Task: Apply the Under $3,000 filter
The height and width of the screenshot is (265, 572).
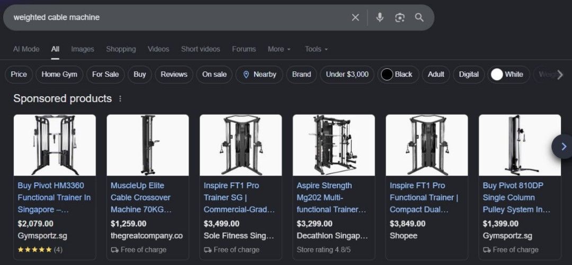Action: point(347,75)
